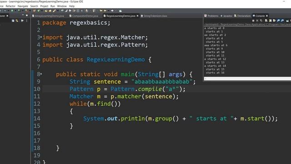Switch to the Problems tab
This screenshot has width=291, height=164.
[x=211, y=16]
